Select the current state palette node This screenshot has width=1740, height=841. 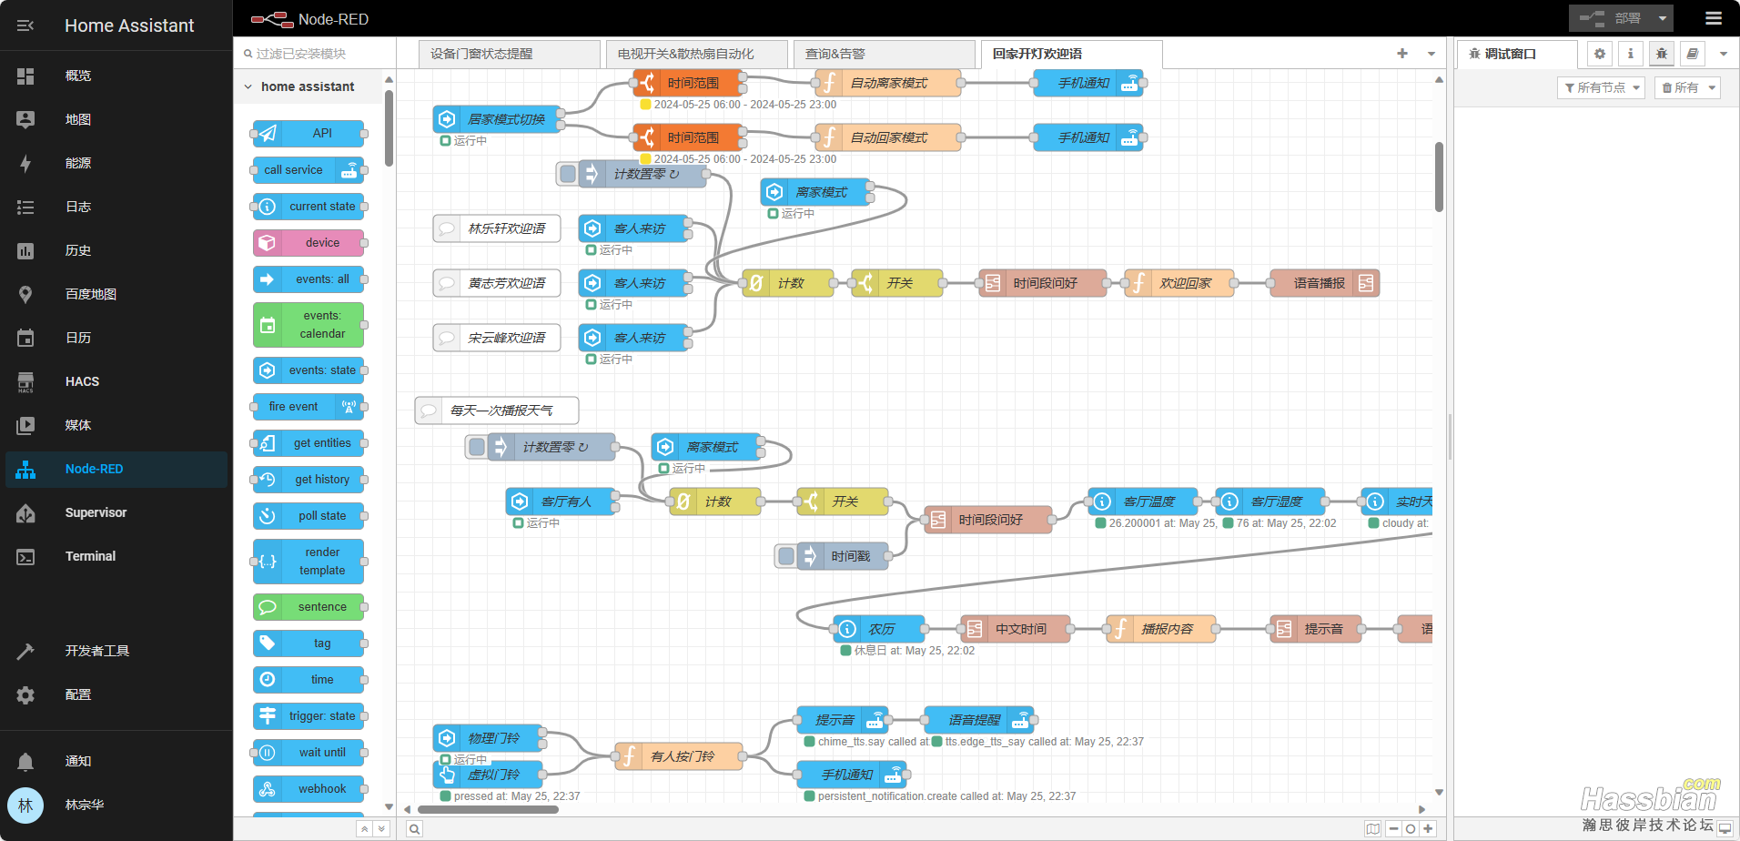coord(309,207)
